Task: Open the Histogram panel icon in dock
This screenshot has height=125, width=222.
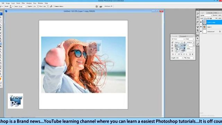Action: click(197, 17)
